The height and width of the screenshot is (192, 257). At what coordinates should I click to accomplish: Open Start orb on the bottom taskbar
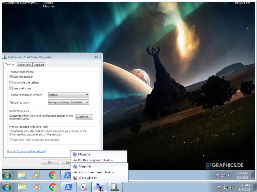7,187
